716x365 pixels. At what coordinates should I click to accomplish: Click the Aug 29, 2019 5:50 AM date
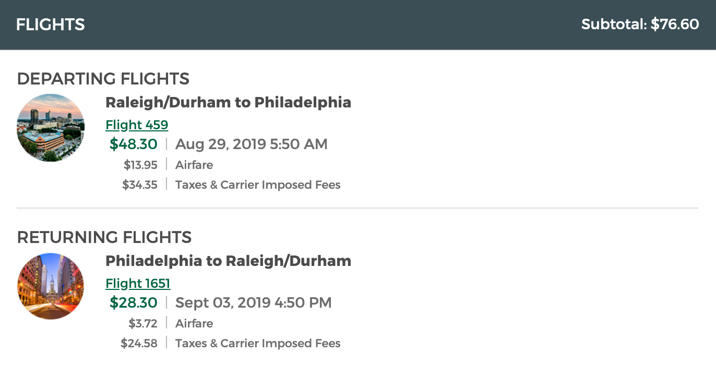(x=252, y=144)
